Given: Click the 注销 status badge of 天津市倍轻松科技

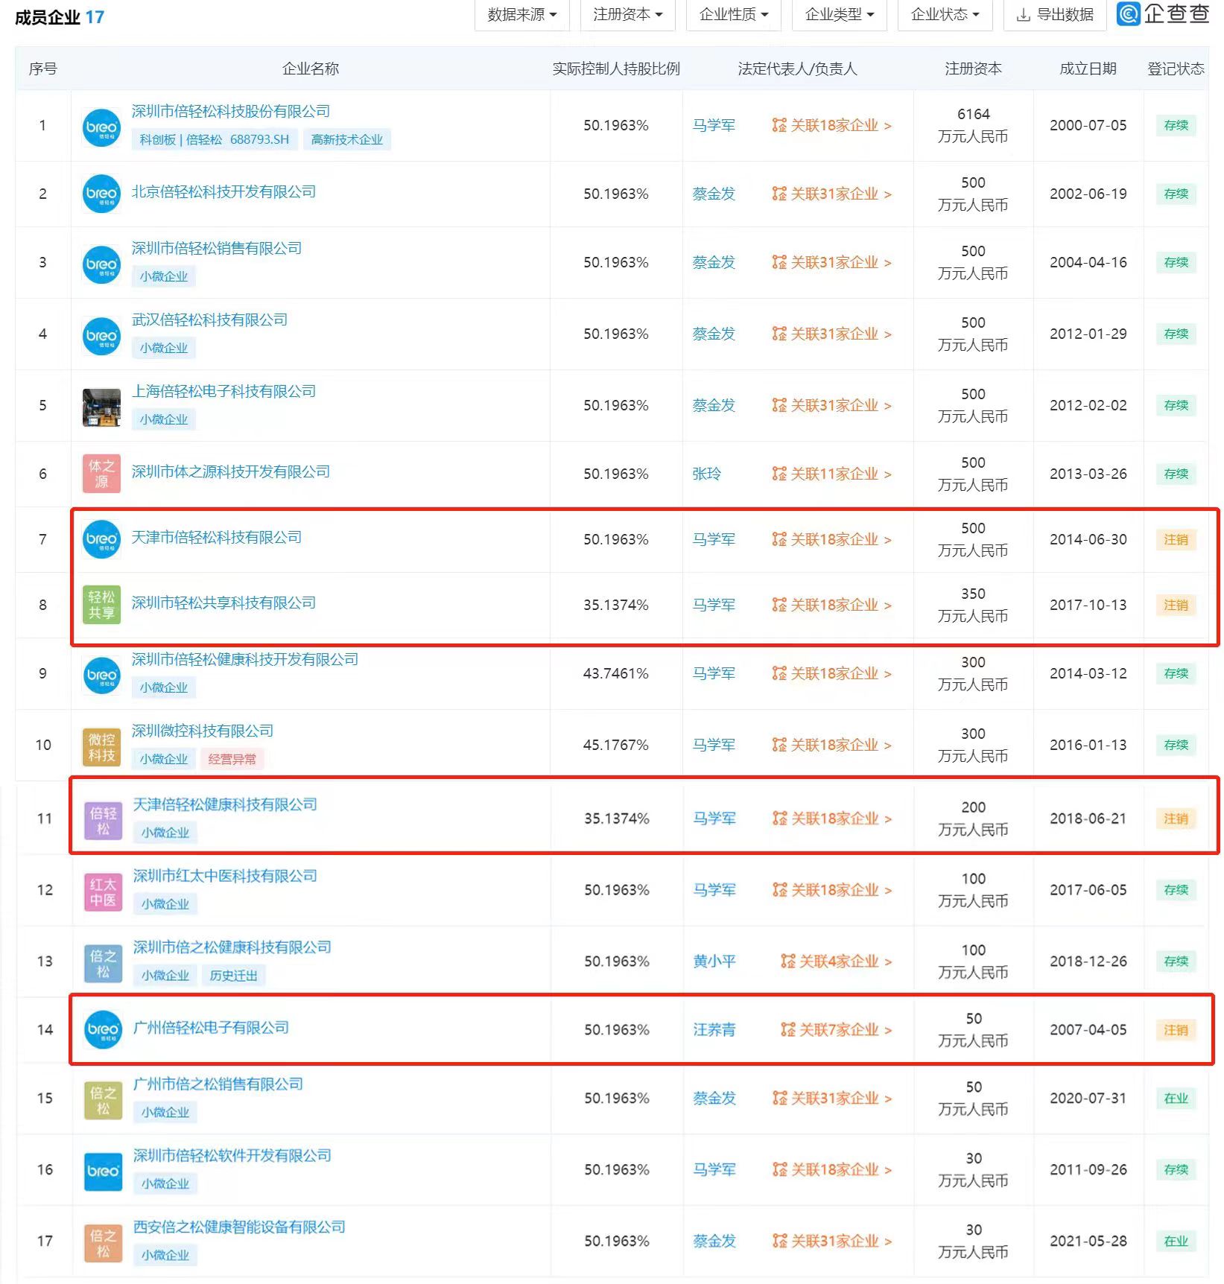Looking at the screenshot, I should click(x=1176, y=540).
